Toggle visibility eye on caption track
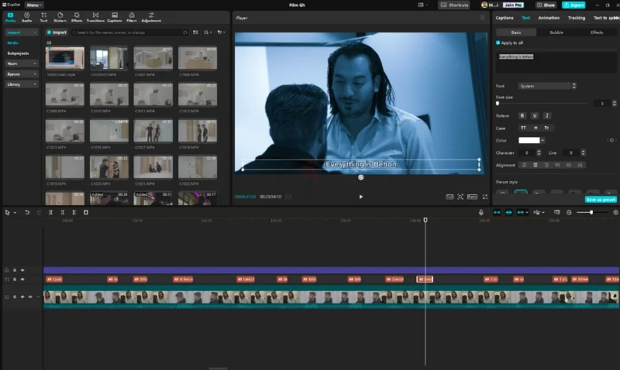The image size is (620, 370). point(22,279)
